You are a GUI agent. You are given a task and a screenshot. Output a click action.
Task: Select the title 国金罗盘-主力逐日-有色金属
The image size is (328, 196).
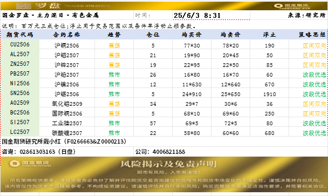50,15
